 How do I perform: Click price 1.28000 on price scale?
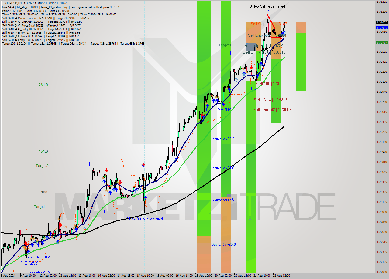coord(382,212)
